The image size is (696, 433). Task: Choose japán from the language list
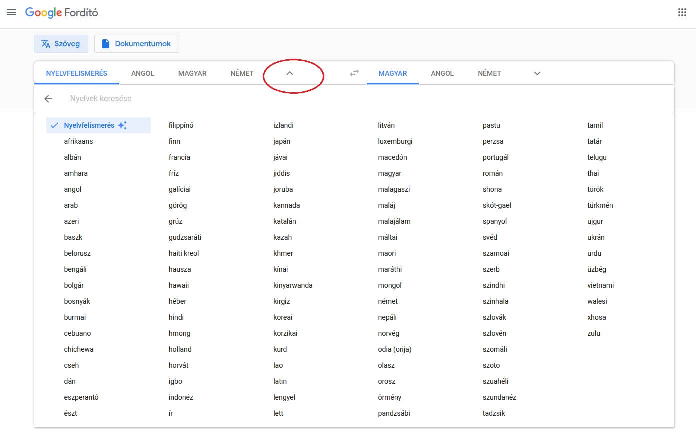pos(282,141)
